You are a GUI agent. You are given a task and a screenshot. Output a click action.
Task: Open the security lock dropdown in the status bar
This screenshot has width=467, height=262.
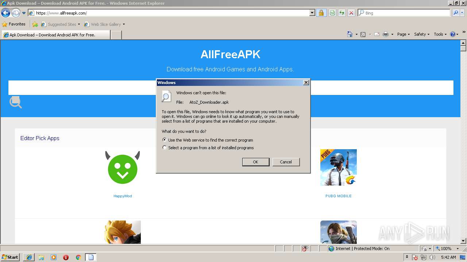tap(426, 249)
